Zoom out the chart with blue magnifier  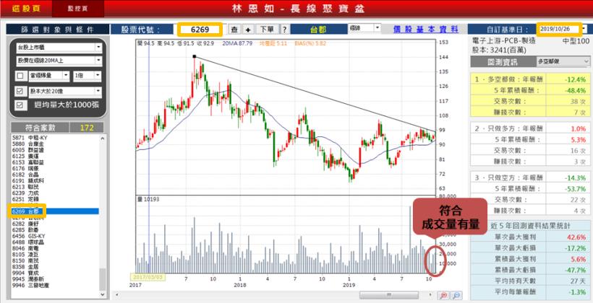pyautogui.click(x=456, y=295)
